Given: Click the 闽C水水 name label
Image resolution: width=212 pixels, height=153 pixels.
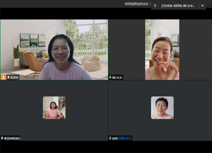Looking at the screenshot, I should [x=117, y=78].
